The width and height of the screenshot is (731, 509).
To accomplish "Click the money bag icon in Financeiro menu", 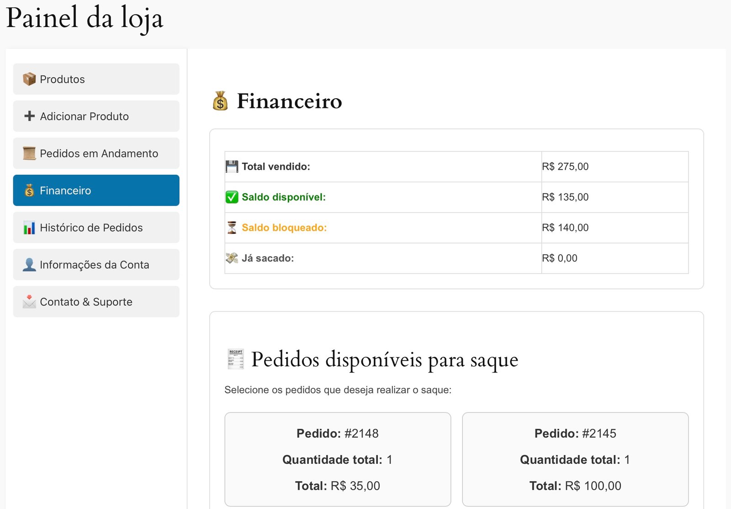I will (29, 190).
